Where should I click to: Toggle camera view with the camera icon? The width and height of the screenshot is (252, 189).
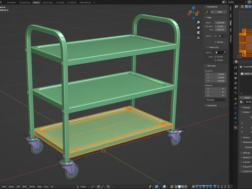[x=198, y=33]
